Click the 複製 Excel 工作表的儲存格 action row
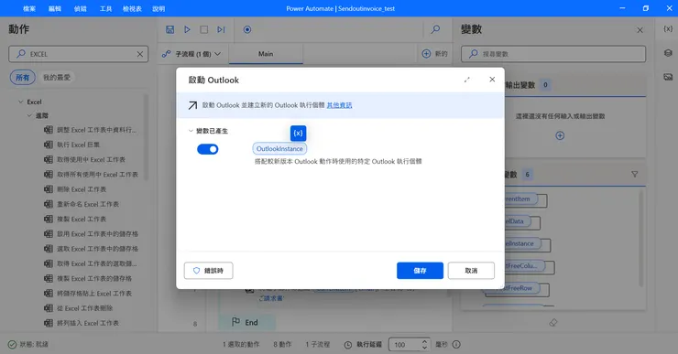678x354 pixels. point(88,278)
